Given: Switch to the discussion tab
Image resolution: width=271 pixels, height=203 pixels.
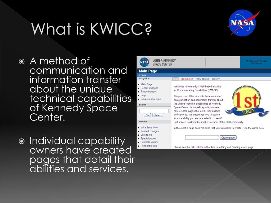Looking at the screenshot, I should [x=187, y=79].
